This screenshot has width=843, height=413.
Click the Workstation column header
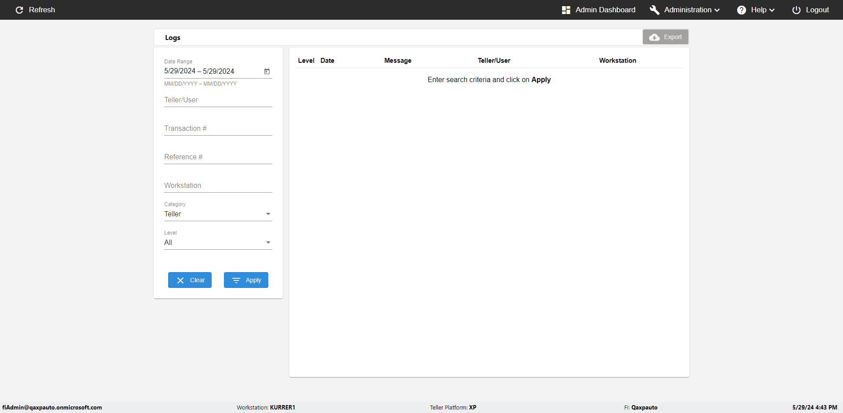click(618, 61)
